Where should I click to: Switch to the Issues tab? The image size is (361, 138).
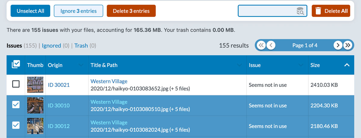(14, 46)
